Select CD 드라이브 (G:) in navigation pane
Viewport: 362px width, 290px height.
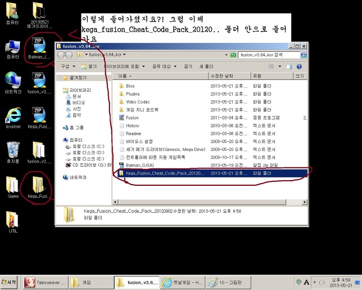pyautogui.click(x=89, y=165)
